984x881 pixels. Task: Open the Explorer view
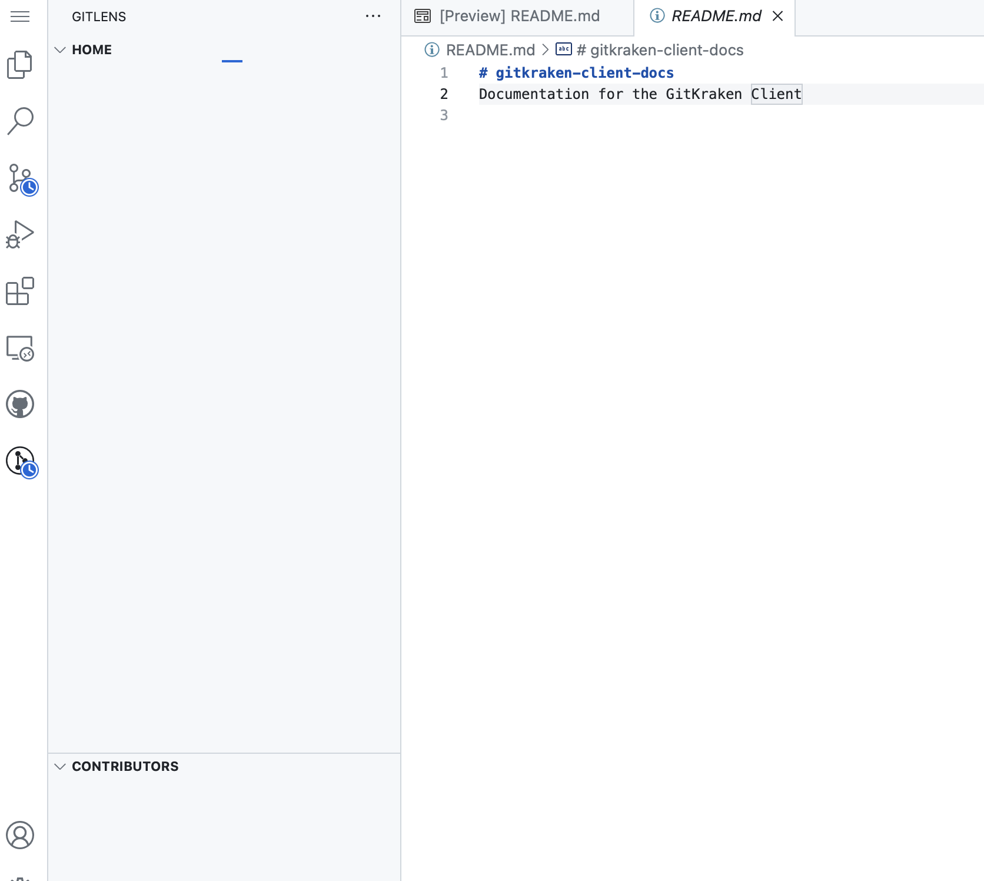[x=19, y=64]
